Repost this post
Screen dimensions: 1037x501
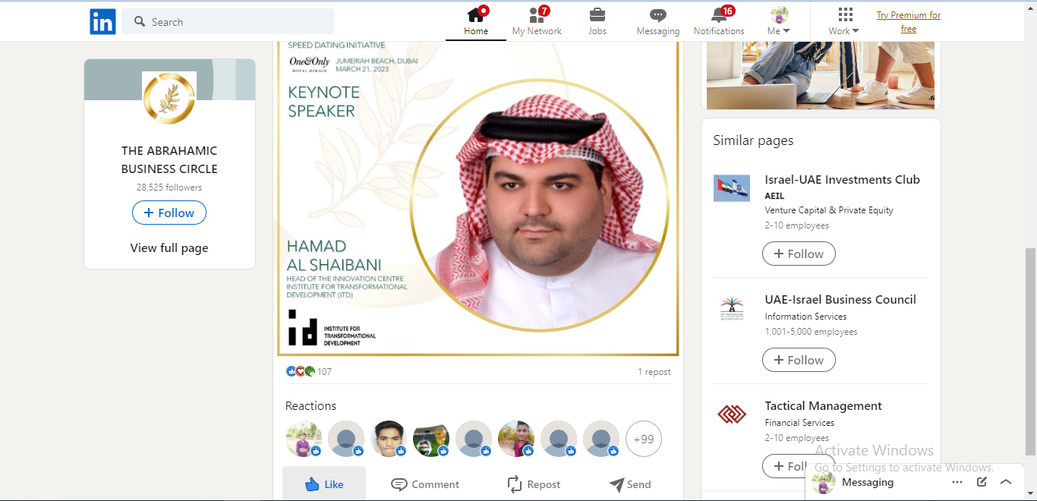[533, 484]
